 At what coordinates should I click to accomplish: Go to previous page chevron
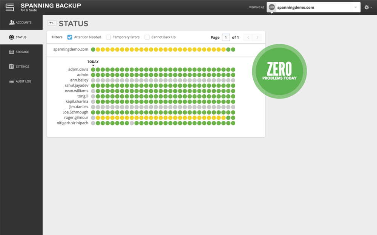[248, 37]
